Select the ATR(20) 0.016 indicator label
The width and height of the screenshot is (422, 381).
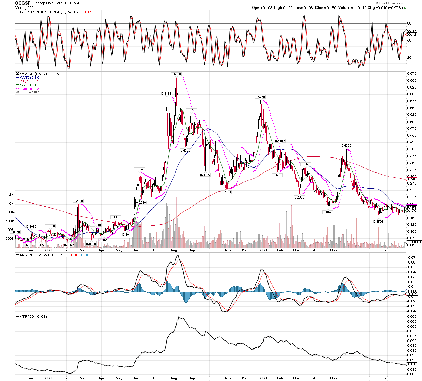(x=32, y=317)
